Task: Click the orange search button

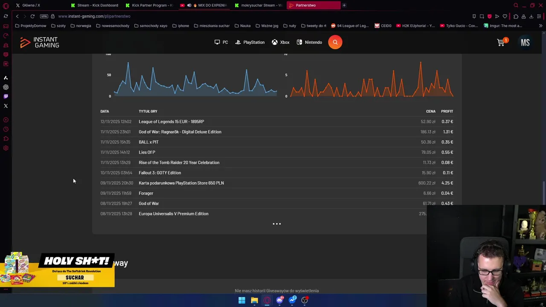Action: pos(335,42)
